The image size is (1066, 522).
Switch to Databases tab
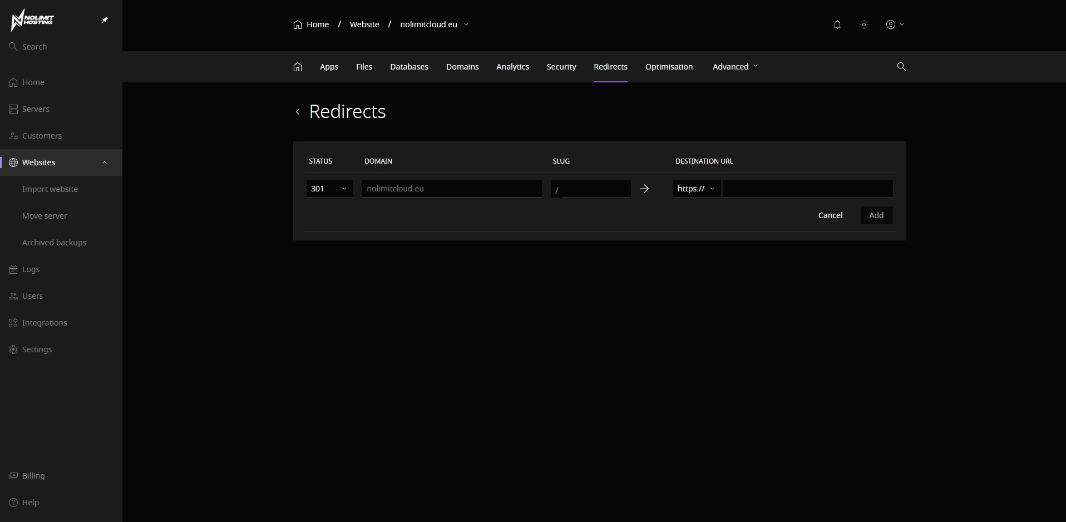coord(409,67)
